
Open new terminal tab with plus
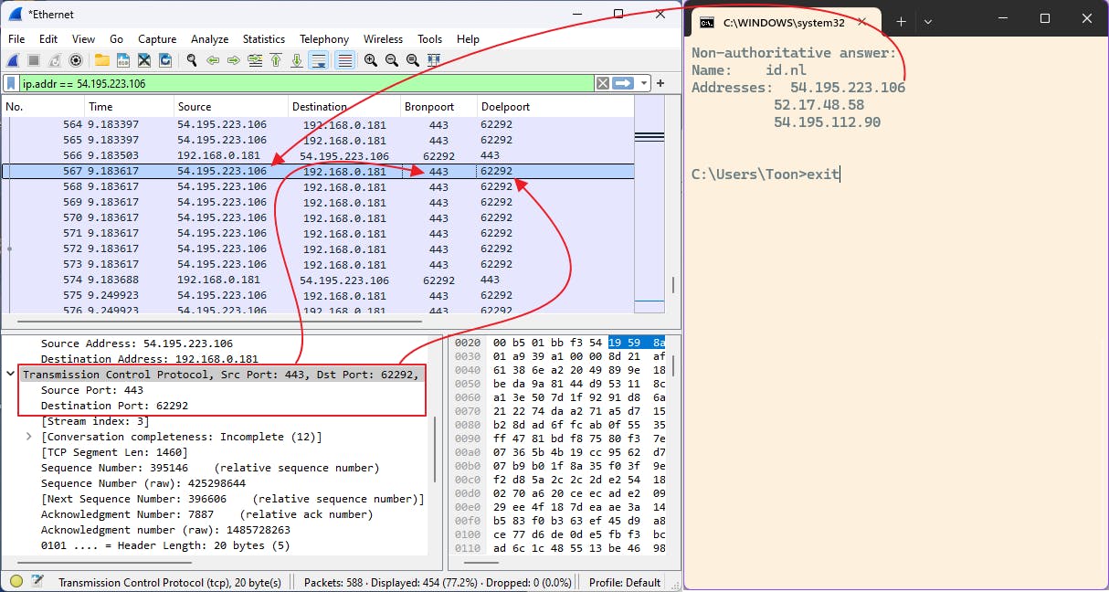click(x=901, y=20)
